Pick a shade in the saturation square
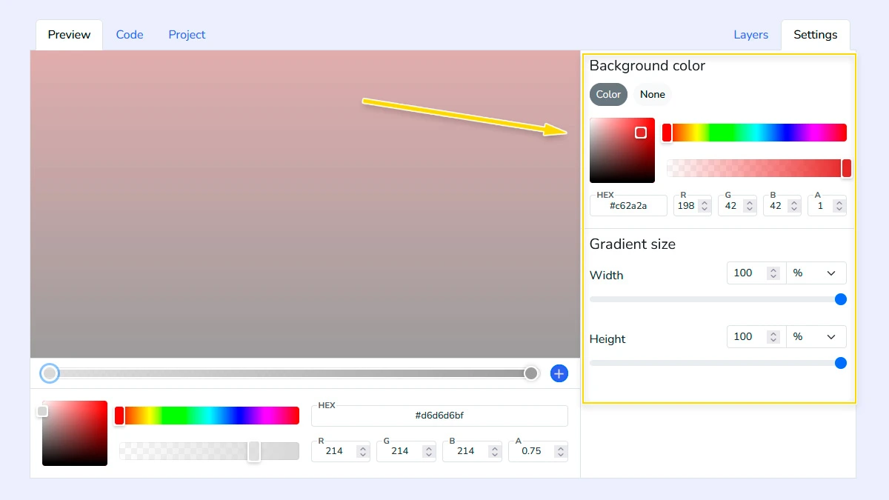The height and width of the screenshot is (500, 889). pyautogui.click(x=622, y=150)
